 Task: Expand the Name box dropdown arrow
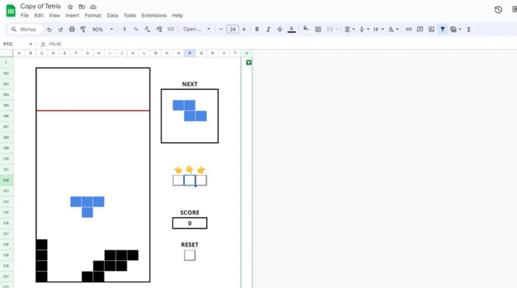(31, 44)
